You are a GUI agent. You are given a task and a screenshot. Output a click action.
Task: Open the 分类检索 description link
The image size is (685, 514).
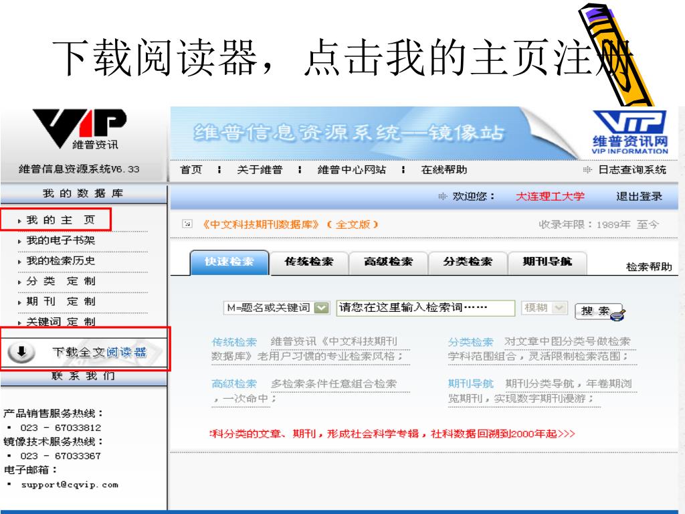click(470, 342)
